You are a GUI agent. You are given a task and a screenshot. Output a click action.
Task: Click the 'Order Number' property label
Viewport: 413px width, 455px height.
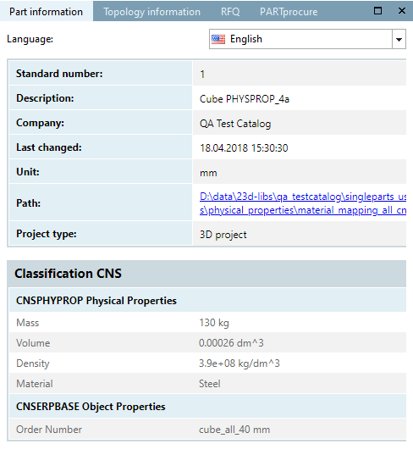click(49, 430)
